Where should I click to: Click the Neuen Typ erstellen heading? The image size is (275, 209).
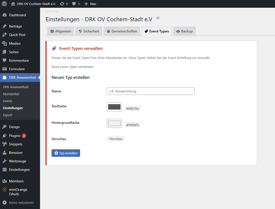71,77
